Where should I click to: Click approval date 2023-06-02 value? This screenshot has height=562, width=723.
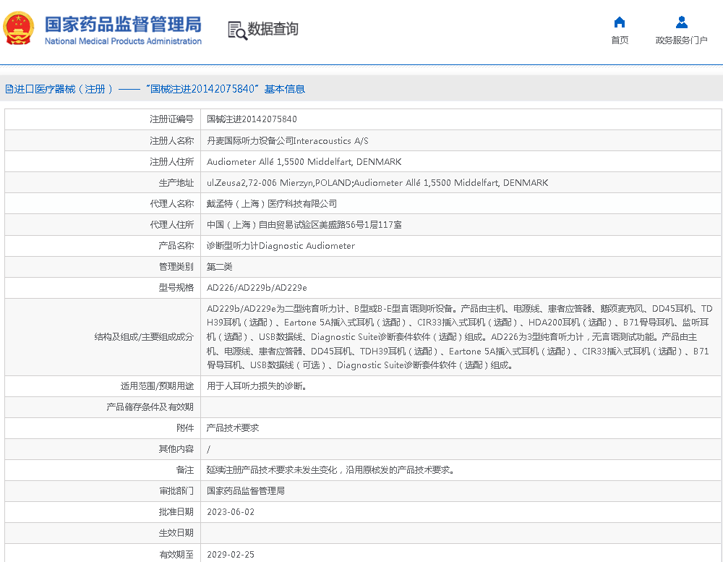pos(231,512)
